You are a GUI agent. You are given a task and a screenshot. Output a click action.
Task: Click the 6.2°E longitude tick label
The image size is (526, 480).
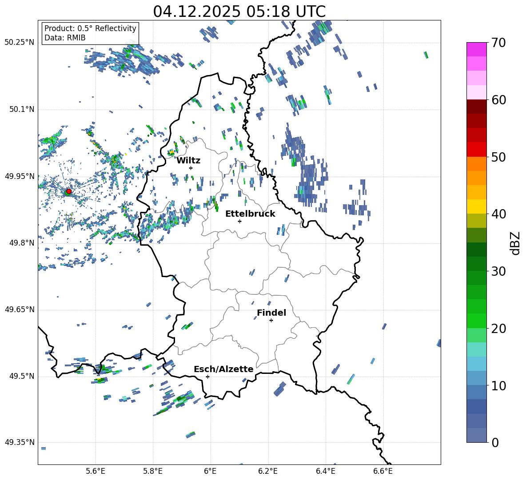[268, 471]
